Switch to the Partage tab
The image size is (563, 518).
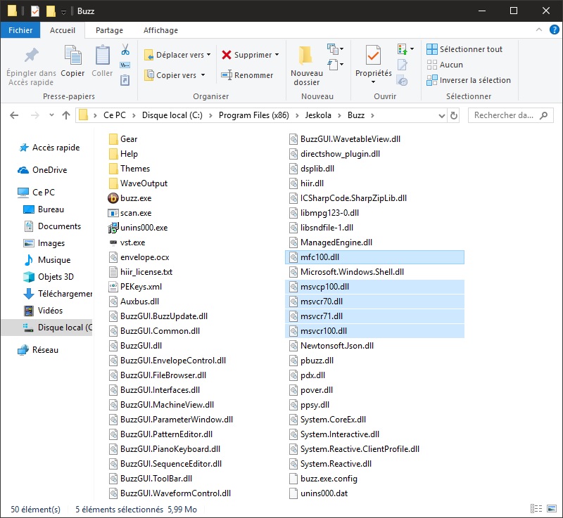click(x=109, y=30)
